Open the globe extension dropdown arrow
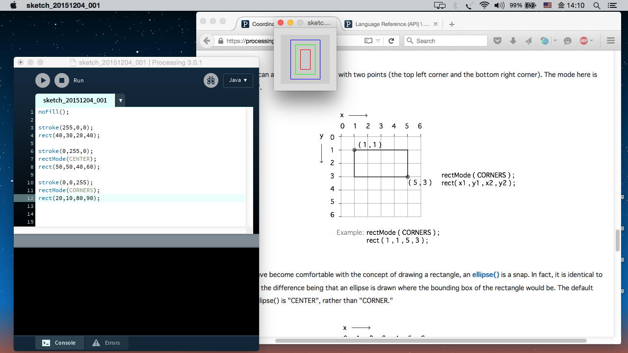628x353 pixels. point(555,41)
